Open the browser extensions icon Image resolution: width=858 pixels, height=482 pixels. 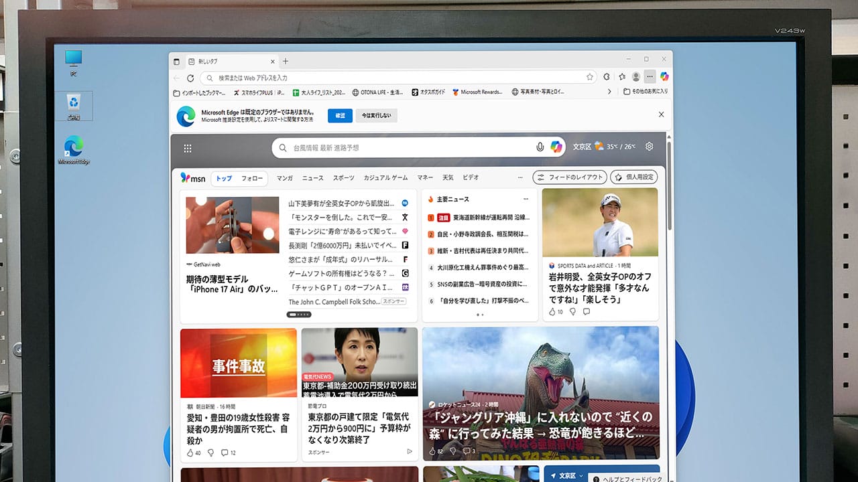607,77
